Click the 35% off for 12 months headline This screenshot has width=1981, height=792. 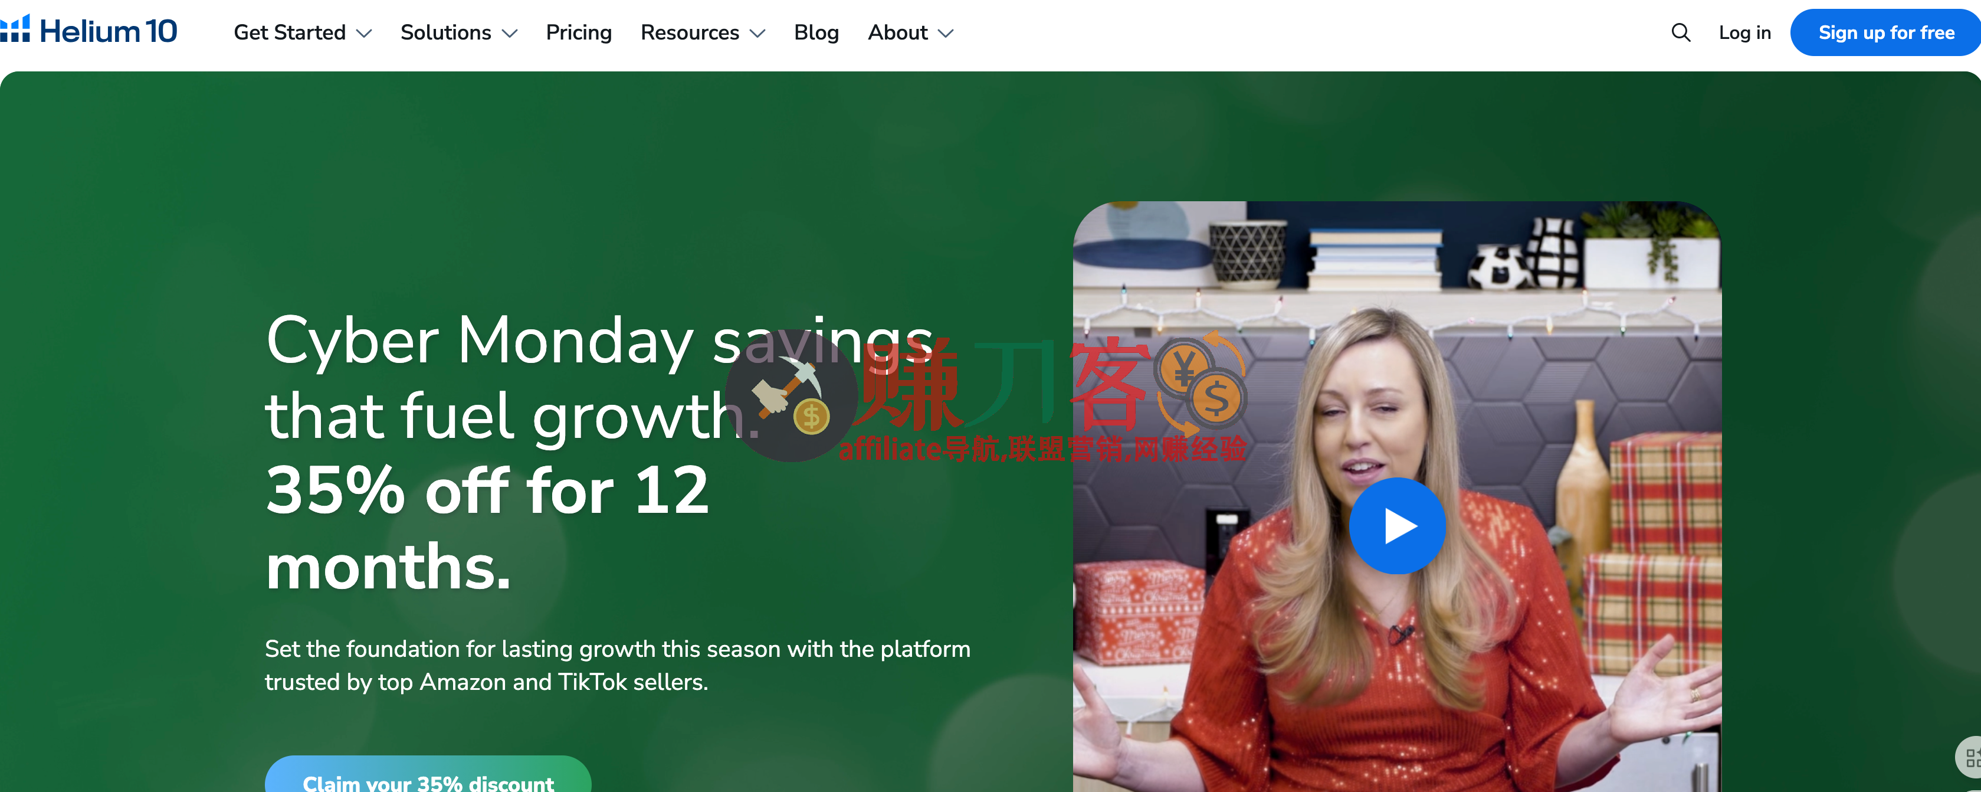[x=486, y=527]
